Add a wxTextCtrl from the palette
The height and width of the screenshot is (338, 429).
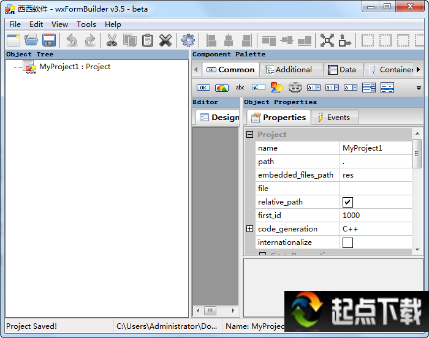click(x=259, y=87)
